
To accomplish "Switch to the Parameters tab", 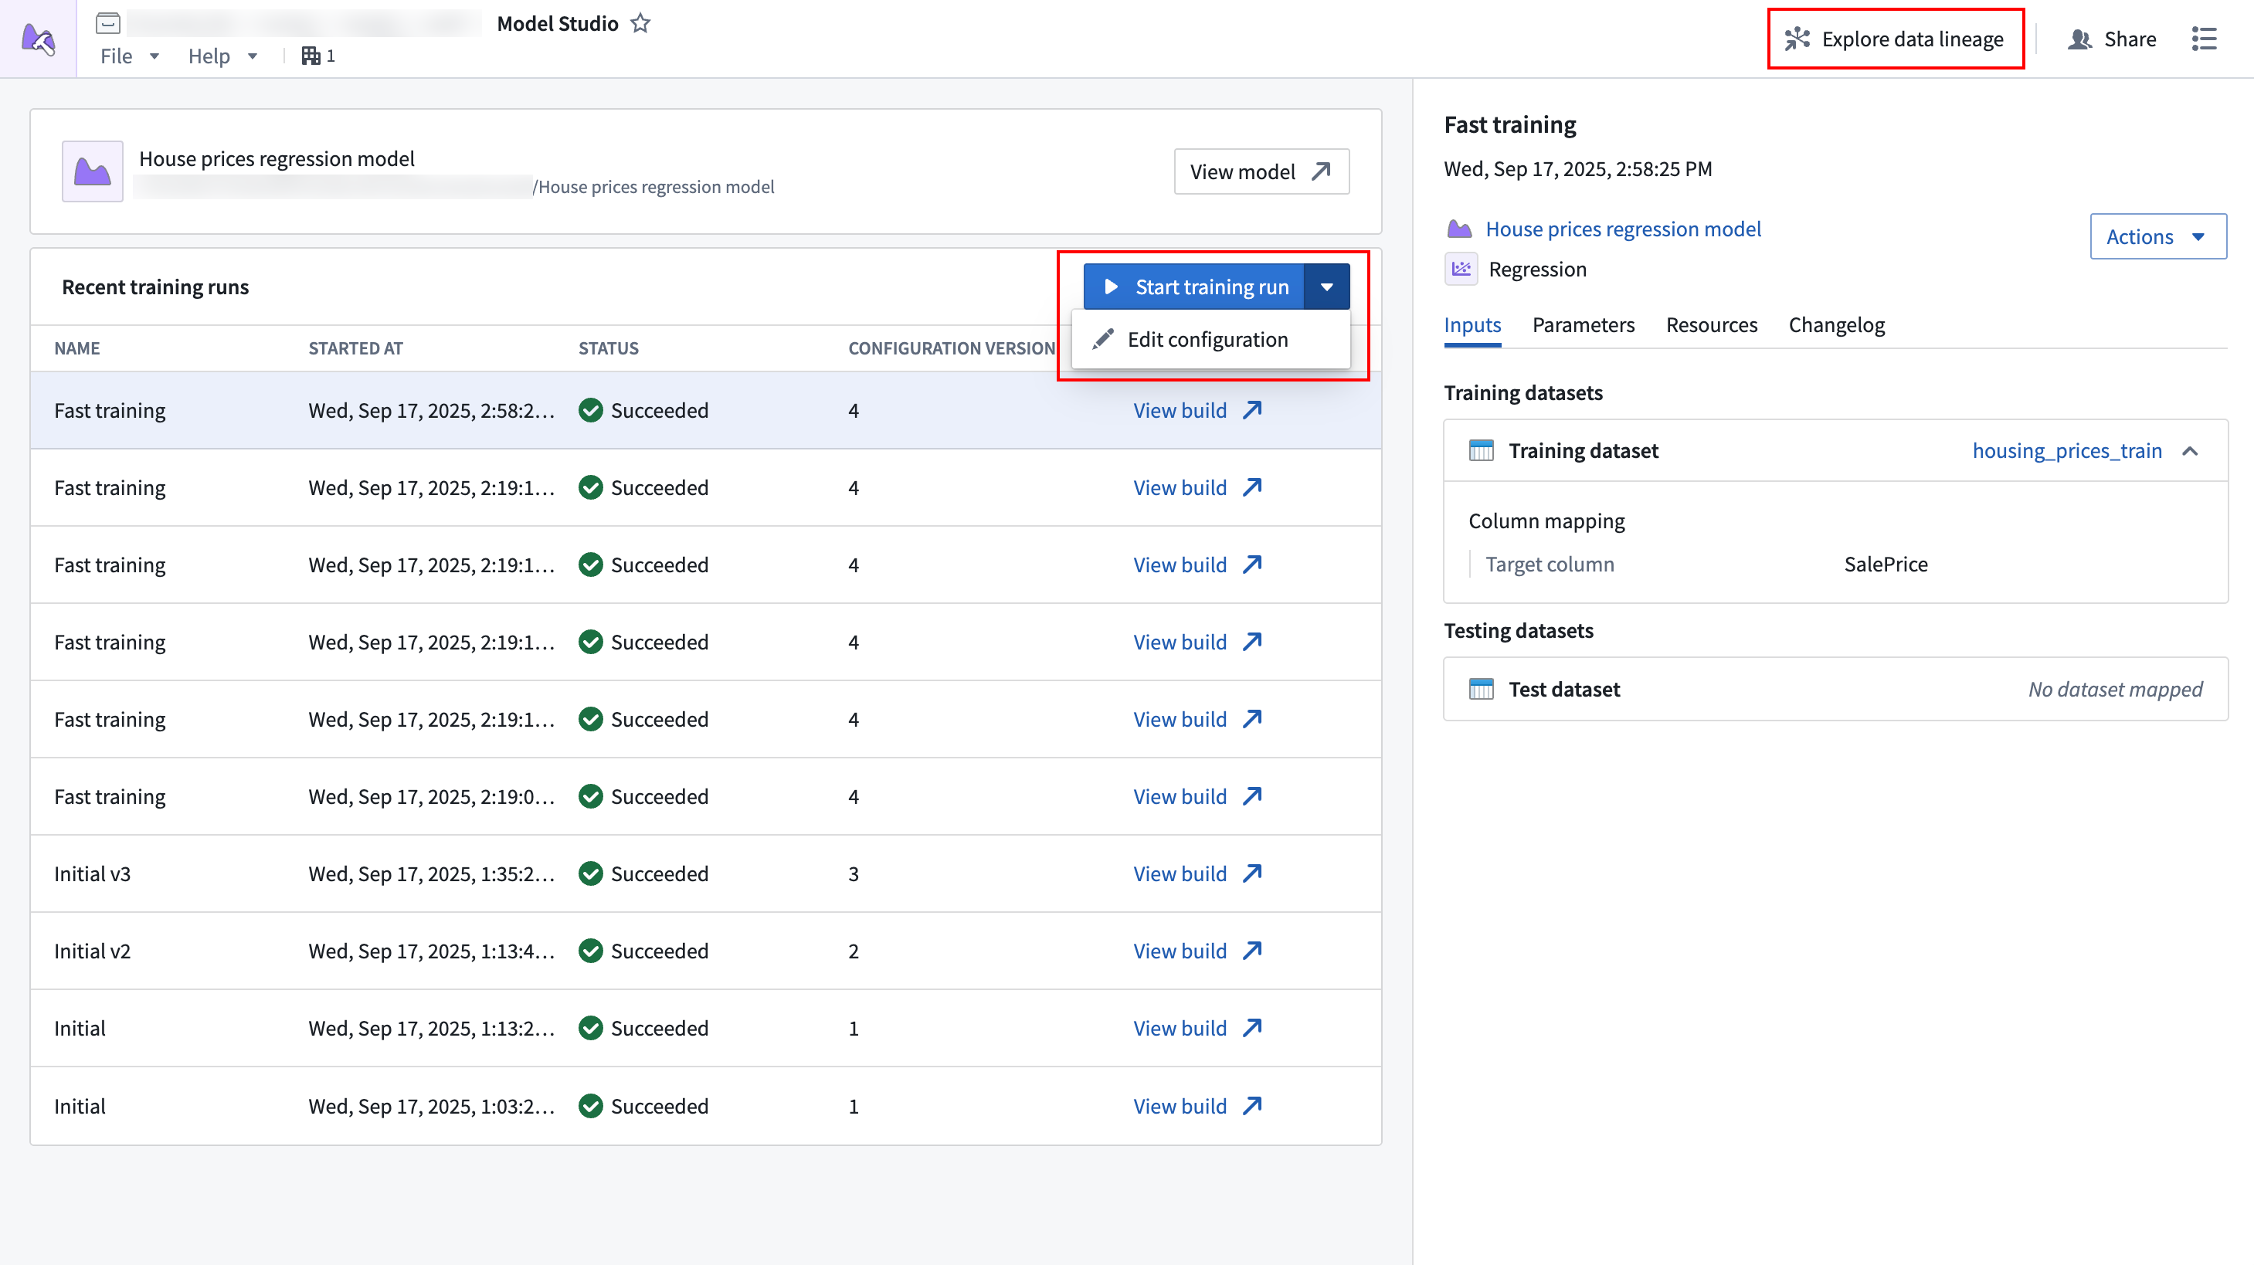I will [x=1583, y=324].
